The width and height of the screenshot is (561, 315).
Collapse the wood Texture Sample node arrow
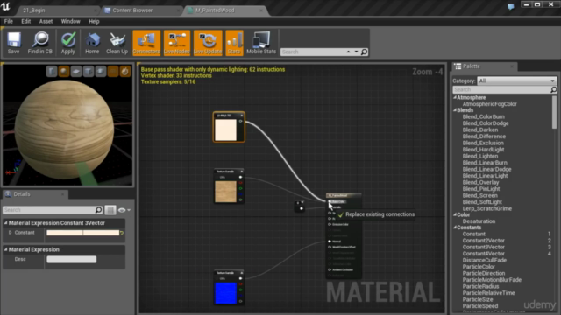(x=242, y=171)
